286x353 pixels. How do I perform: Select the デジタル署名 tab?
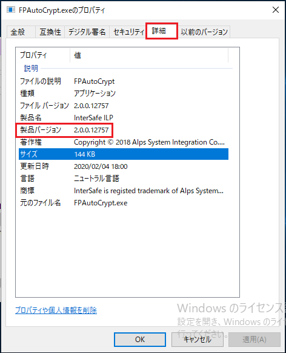point(87,32)
